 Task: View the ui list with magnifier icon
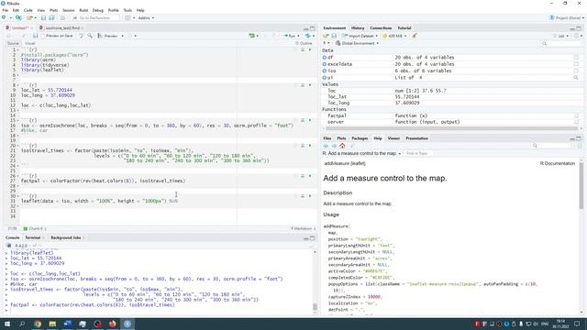click(x=576, y=77)
